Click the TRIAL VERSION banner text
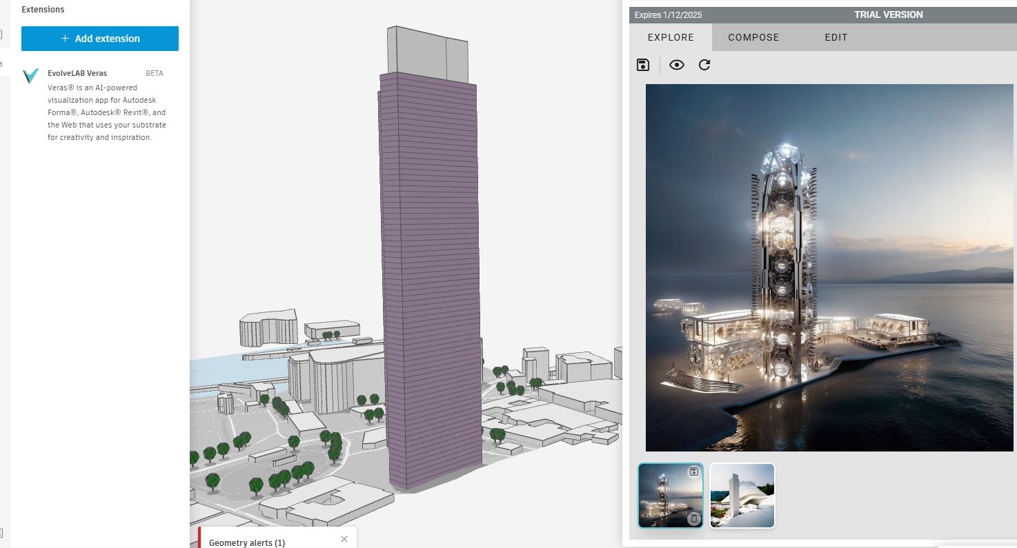1017x548 pixels. (888, 14)
